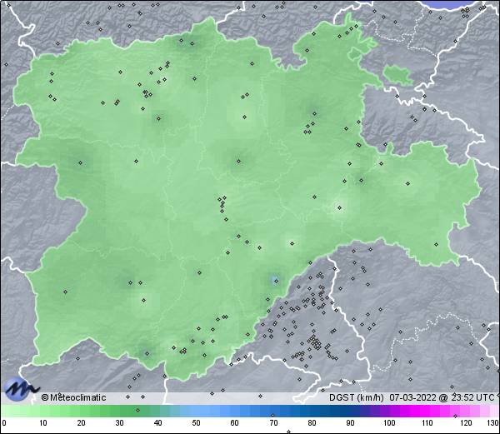This screenshot has height=434, width=500.
Task: Click the station marker in the whitish light patch
Action: [338, 207]
